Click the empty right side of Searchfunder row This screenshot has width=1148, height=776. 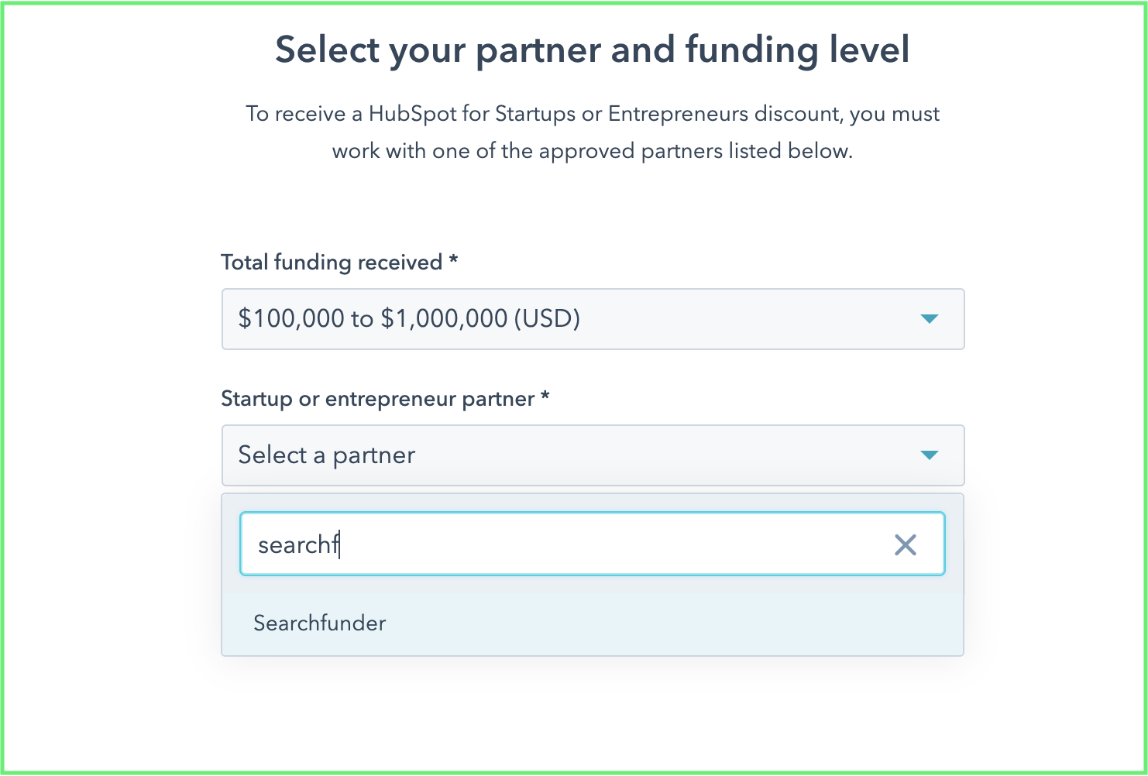pos(736,623)
